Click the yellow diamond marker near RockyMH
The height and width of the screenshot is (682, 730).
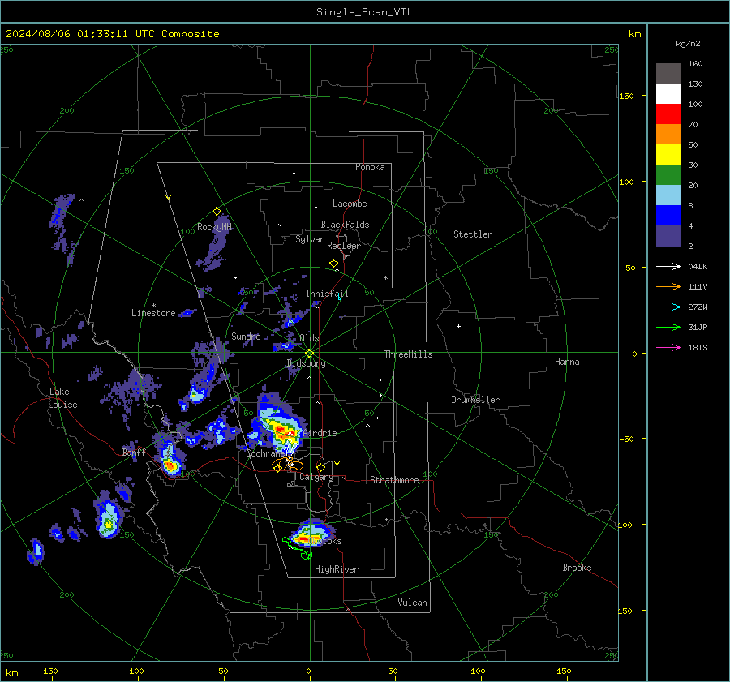coord(217,212)
